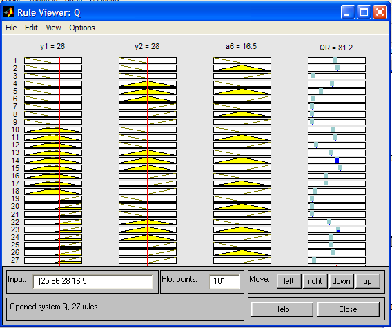The height and width of the screenshot is (328, 392).
Task: Open the File menu
Action: (x=11, y=28)
